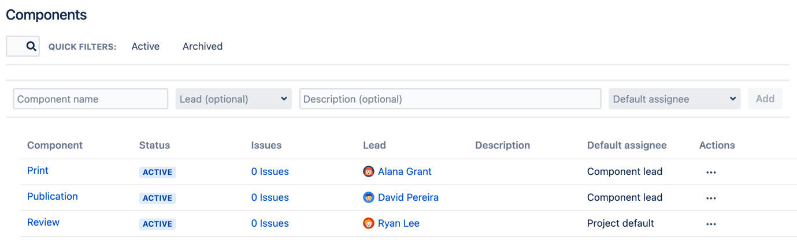Expand the Default assignee dropdown
The width and height of the screenshot is (797, 247).
(674, 99)
